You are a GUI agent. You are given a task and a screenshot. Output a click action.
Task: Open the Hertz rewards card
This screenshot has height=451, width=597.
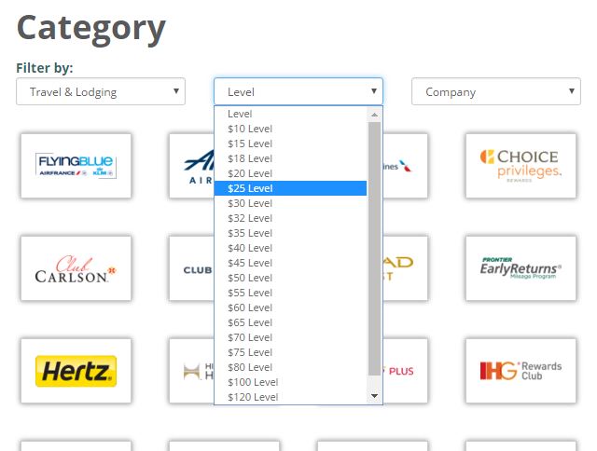(76, 371)
